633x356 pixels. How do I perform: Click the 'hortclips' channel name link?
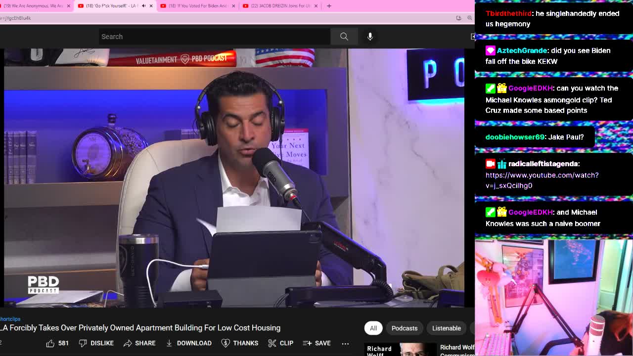point(10,319)
